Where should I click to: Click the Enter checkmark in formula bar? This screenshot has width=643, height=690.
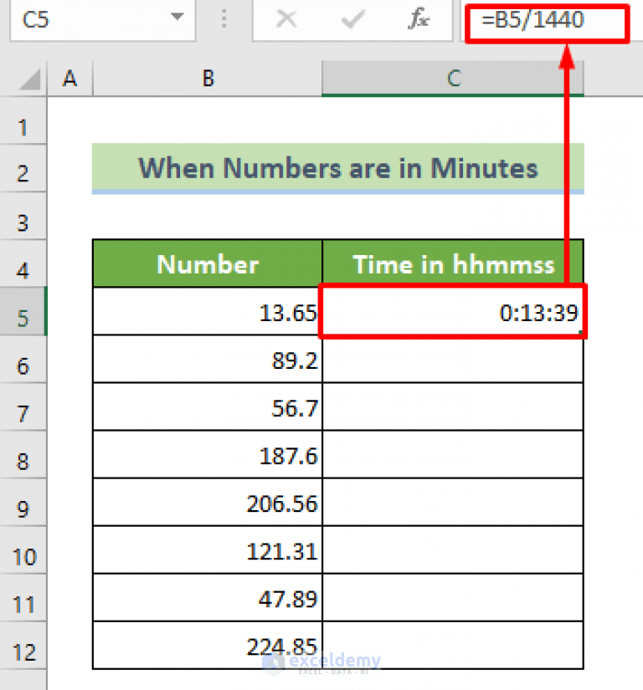(x=352, y=21)
